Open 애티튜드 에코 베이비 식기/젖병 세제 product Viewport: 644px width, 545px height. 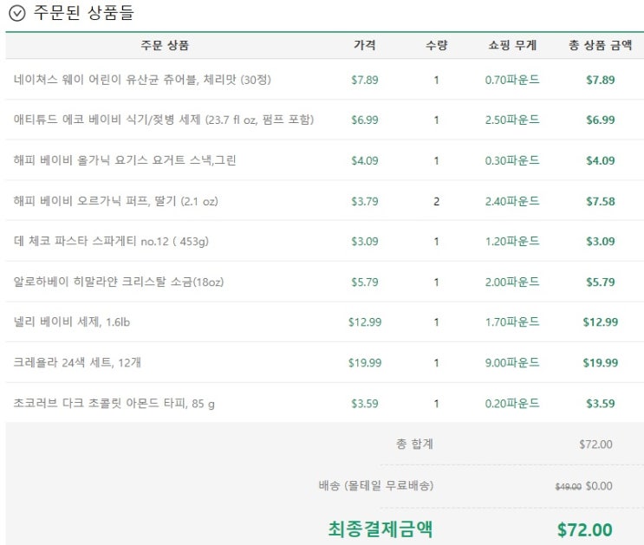(x=164, y=120)
